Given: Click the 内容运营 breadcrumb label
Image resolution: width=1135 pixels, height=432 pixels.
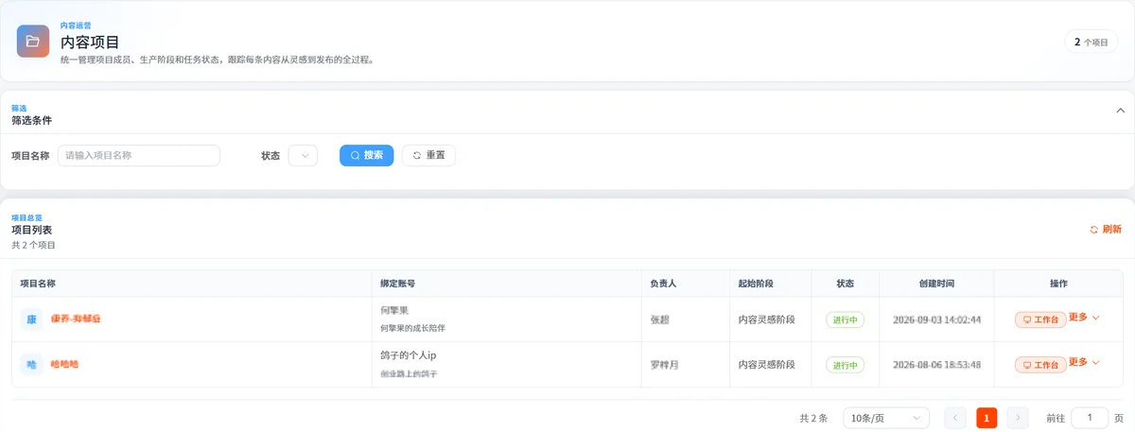Looking at the screenshot, I should point(76,26).
